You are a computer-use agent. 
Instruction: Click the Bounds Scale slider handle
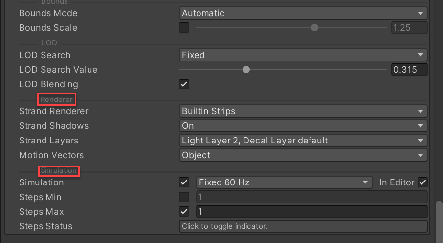[x=315, y=28]
